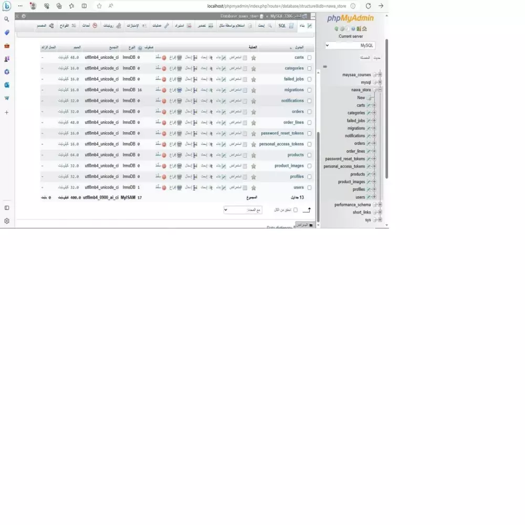Image resolution: width=525 pixels, height=525 pixels.
Task: Click the red drop icon for users table
Action: click(164, 187)
